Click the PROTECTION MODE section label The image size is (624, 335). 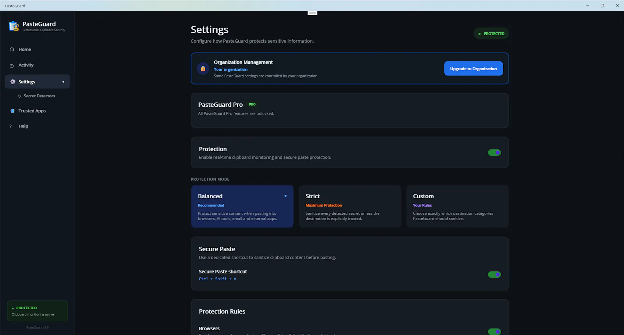coord(210,179)
